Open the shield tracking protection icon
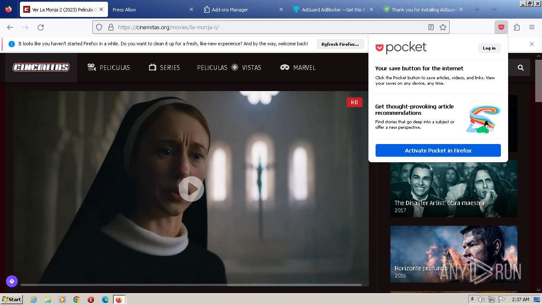The image size is (542, 305). coord(99,27)
